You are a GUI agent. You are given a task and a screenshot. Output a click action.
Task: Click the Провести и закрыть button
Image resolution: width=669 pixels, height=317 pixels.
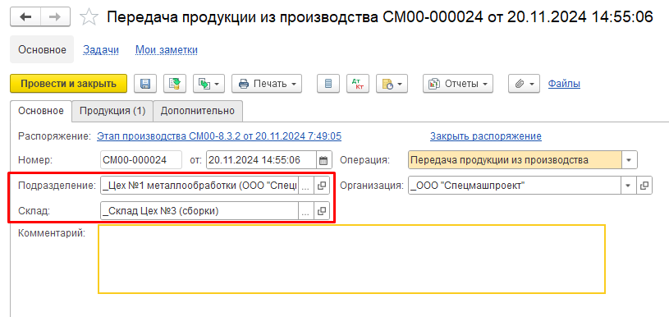click(68, 84)
